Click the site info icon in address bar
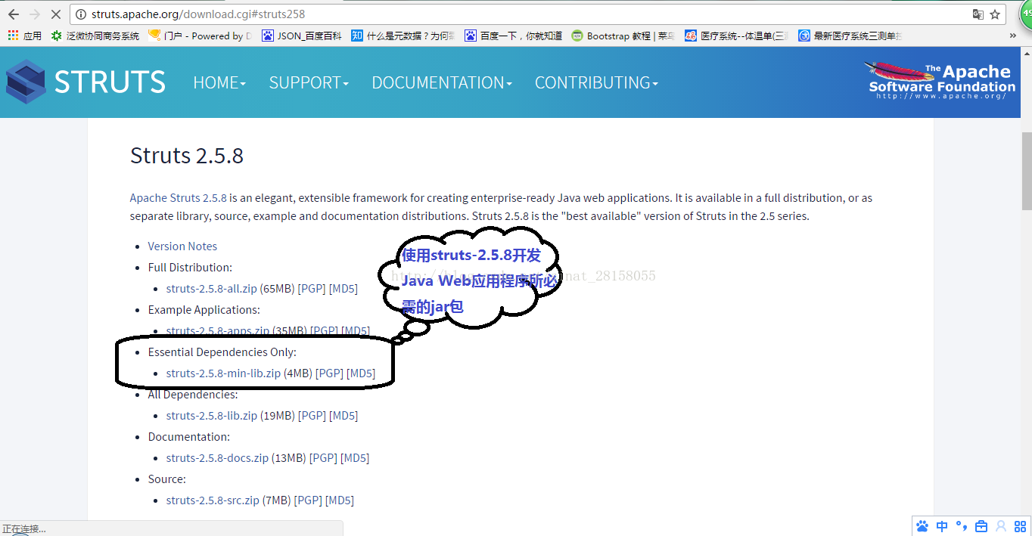Screen dimensions: 1032x536 click(82, 14)
